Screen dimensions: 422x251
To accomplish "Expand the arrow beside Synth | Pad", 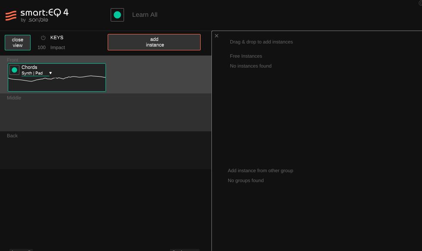I will [50, 73].
